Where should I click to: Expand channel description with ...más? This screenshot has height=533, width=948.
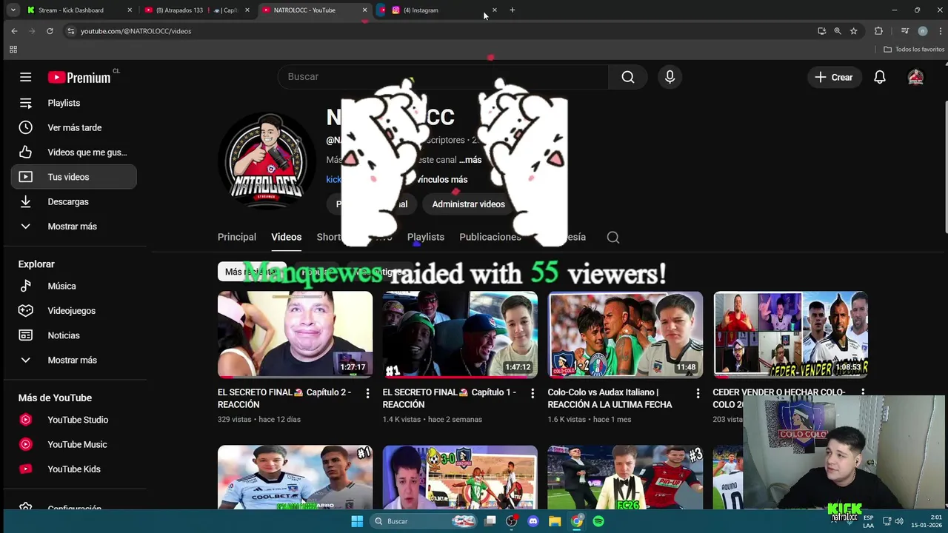[470, 160]
